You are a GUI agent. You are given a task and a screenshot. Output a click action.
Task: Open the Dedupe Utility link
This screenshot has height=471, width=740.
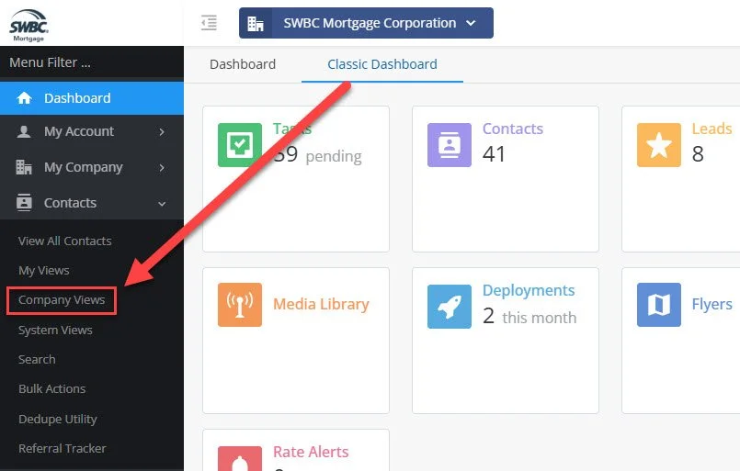click(x=58, y=420)
